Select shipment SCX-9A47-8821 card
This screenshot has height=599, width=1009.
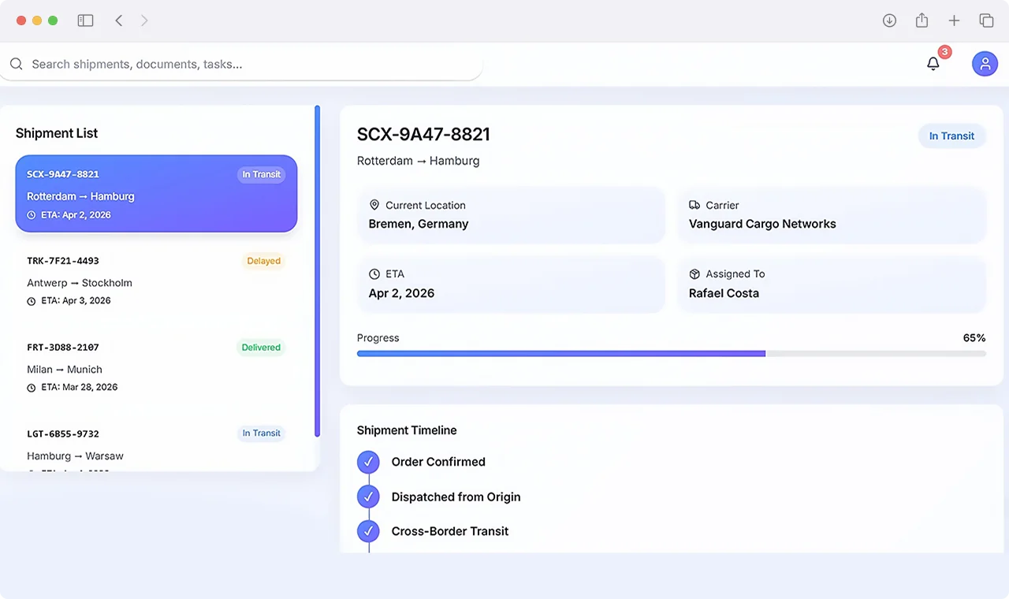pos(156,194)
